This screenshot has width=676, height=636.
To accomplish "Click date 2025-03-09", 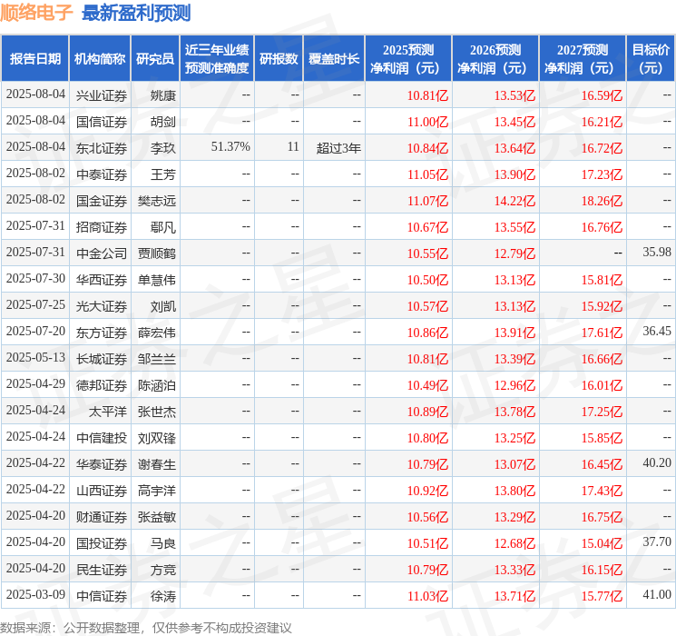I will [x=35, y=594].
